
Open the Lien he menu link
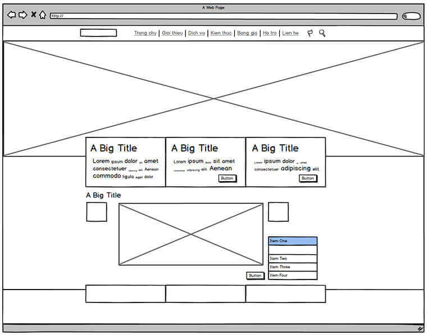click(290, 33)
